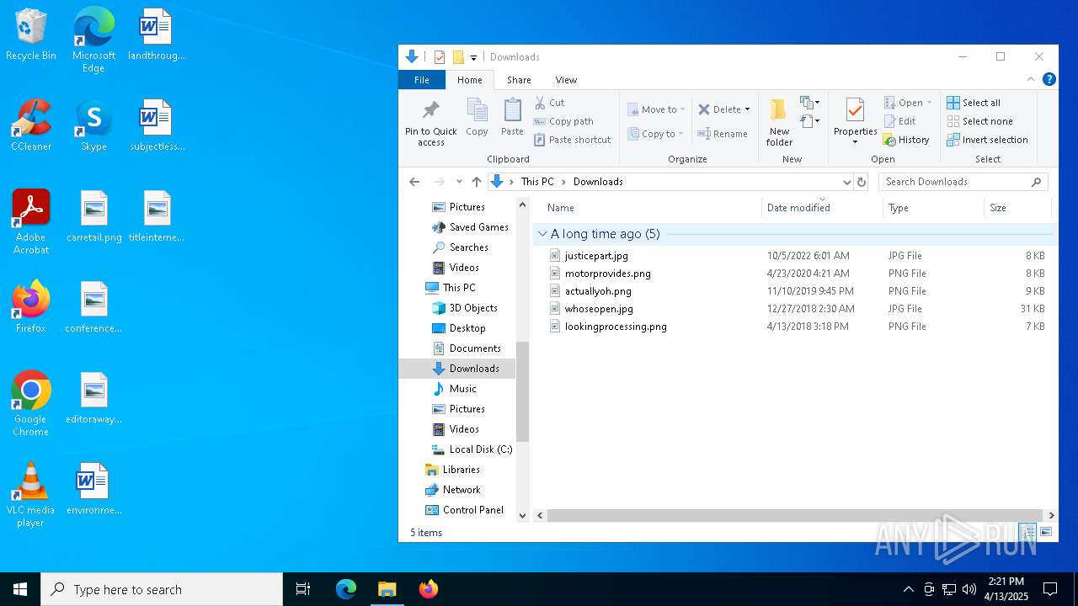Open the New item dropdown
Image resolution: width=1078 pixels, height=606 pixels.
click(x=810, y=103)
